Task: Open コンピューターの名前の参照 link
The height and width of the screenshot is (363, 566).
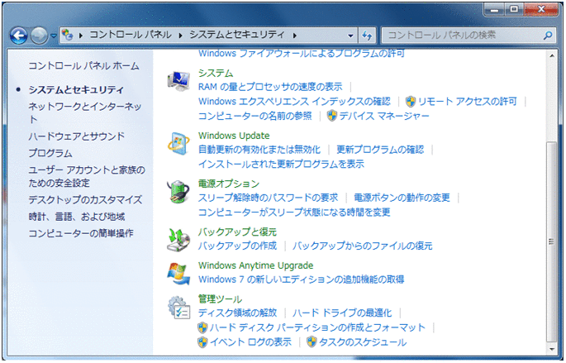Action: coord(254,116)
